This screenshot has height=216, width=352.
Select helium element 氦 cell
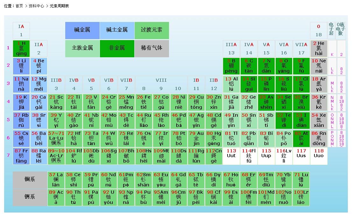pos(319,48)
